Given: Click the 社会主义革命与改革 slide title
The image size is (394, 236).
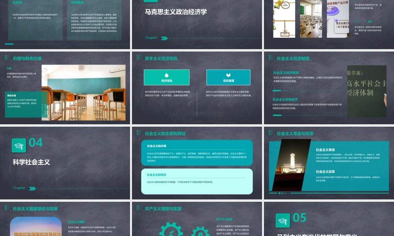Looking at the screenshot, I should coord(295,133).
